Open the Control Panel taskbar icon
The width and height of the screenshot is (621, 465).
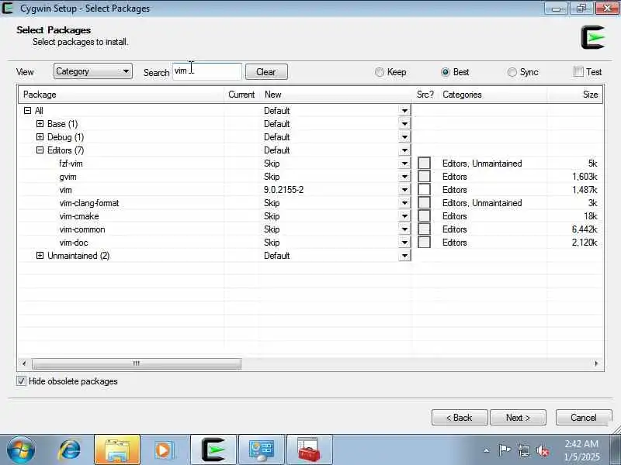[262, 450]
